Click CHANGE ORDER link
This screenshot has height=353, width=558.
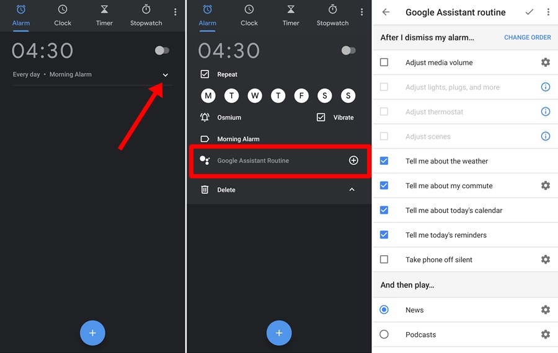tap(528, 37)
